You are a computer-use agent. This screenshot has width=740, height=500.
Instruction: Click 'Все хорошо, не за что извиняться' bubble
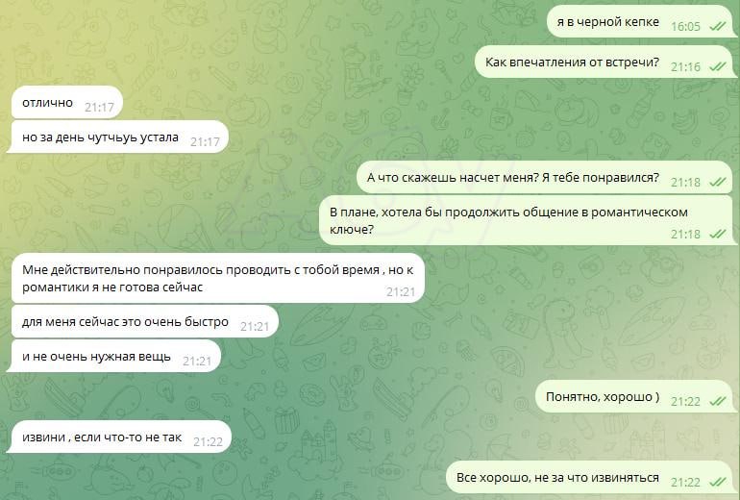tap(590, 477)
